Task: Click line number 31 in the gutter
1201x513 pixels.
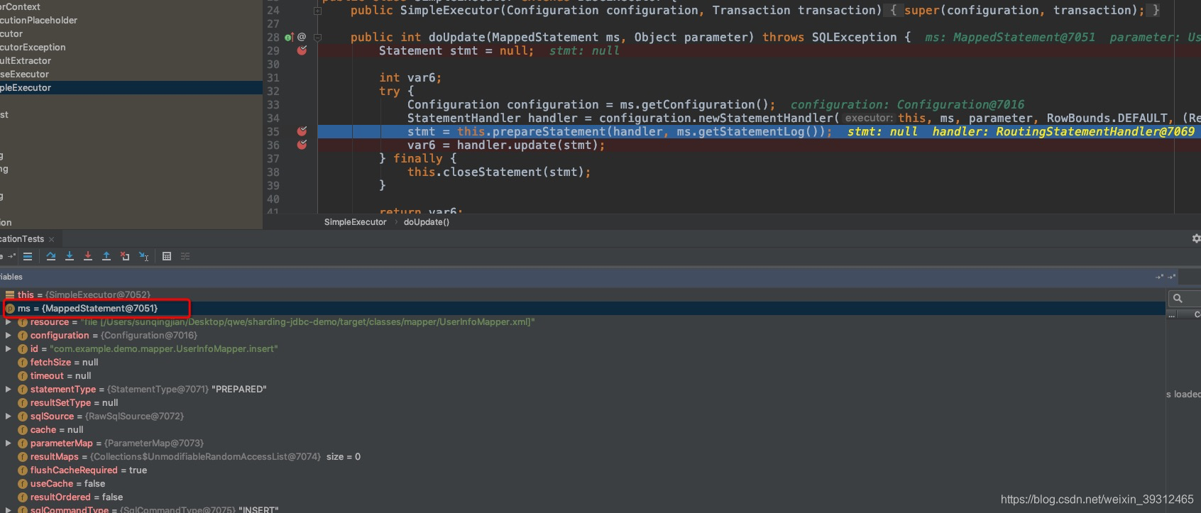Action: (273, 77)
